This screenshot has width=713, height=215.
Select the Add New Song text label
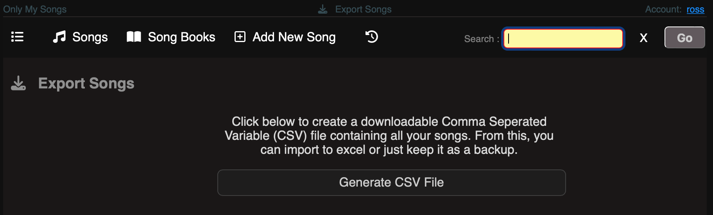[294, 37]
